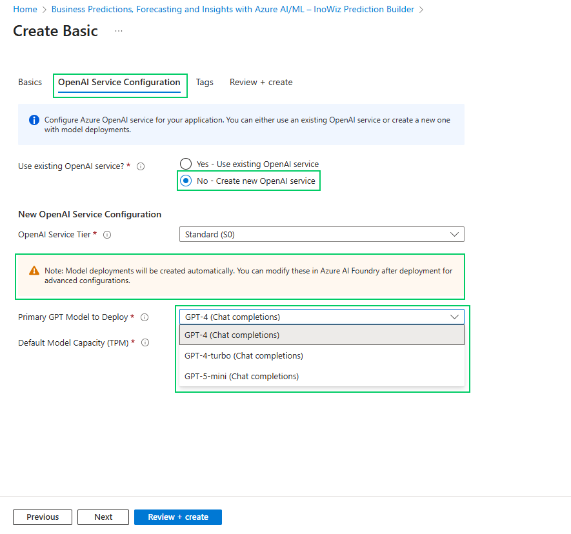Choose GPT-4-turbo (Chat completions) option

(244, 356)
